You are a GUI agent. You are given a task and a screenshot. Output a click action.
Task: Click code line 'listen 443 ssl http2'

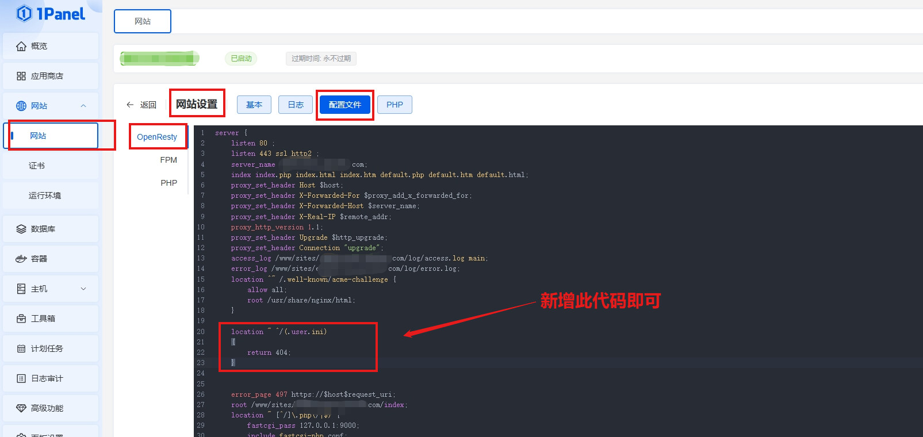274,154
